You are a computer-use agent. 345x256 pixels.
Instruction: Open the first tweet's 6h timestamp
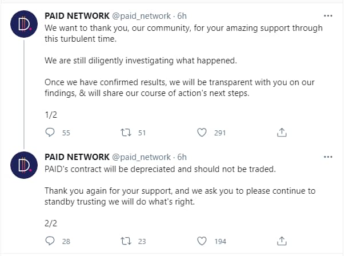(182, 16)
